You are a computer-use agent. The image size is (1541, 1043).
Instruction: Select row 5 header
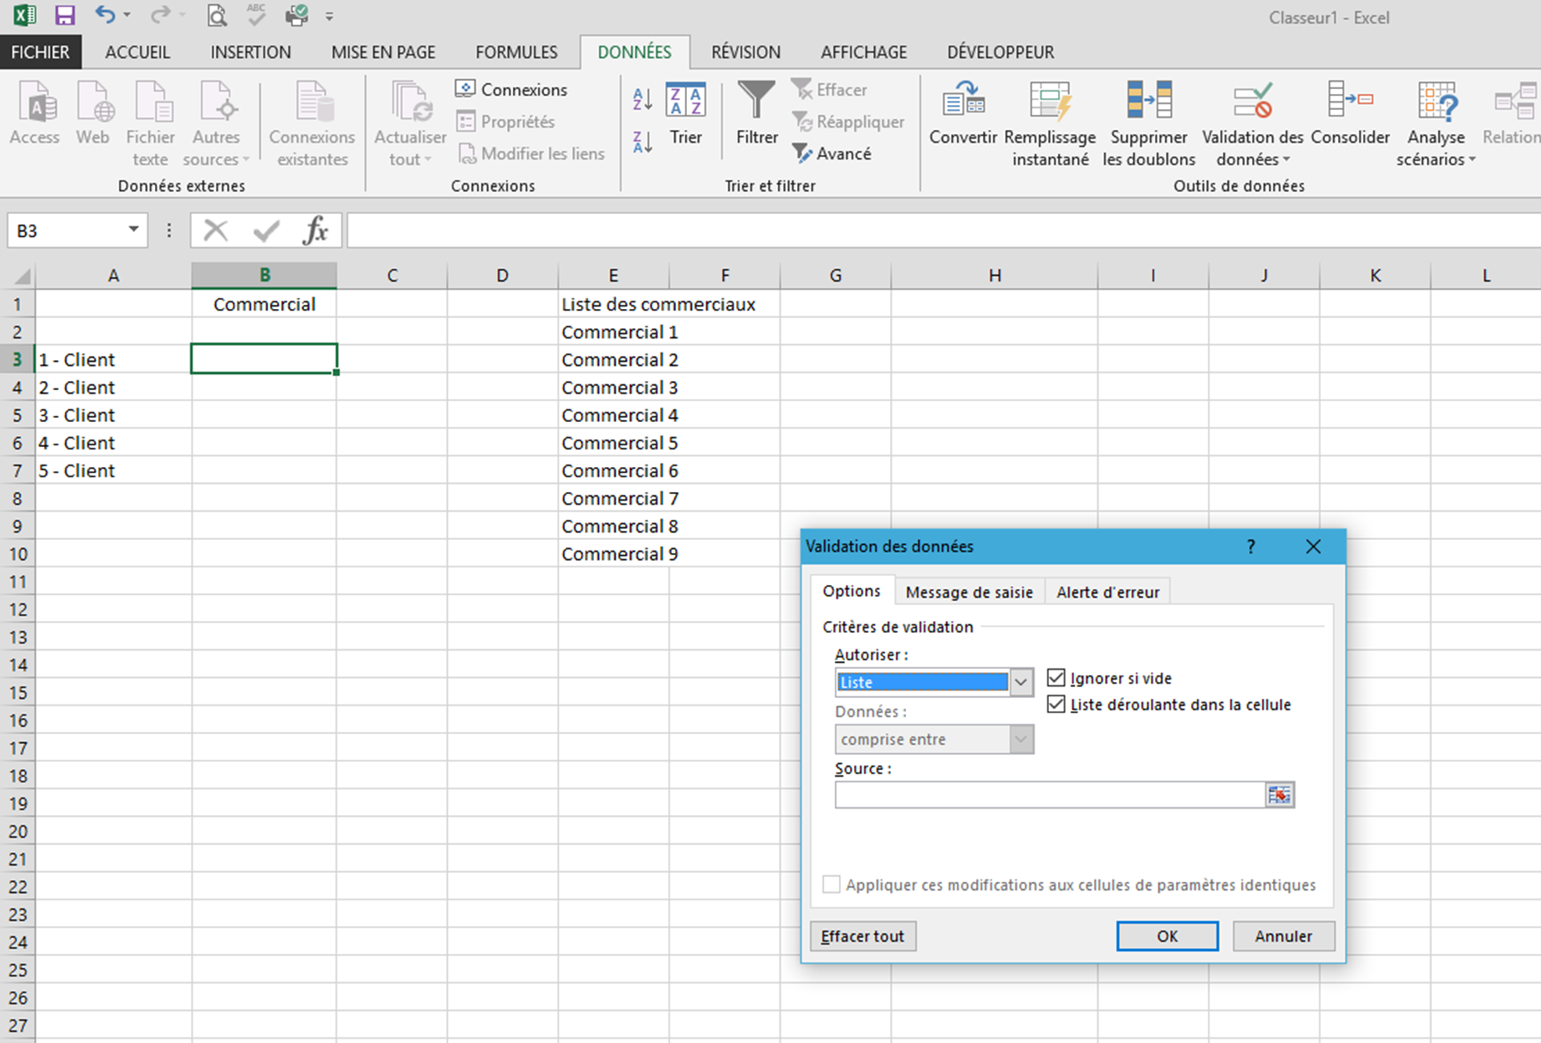17,416
